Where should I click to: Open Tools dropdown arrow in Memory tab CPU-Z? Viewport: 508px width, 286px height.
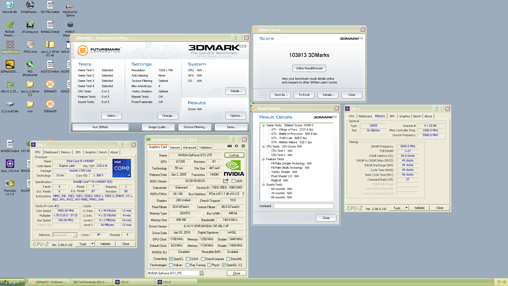click(406, 208)
